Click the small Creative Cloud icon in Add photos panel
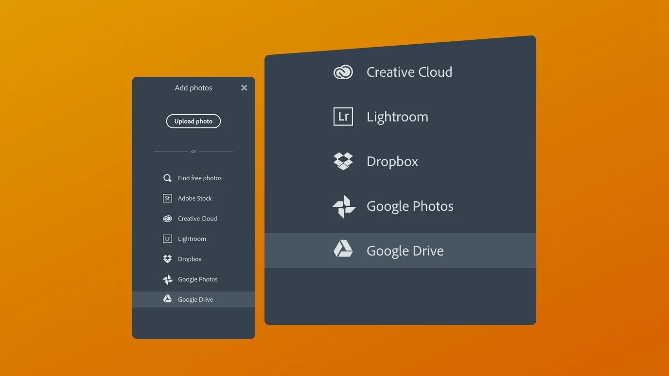The height and width of the screenshot is (376, 669). click(x=167, y=219)
